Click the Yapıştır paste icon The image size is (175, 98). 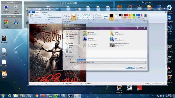(32, 16)
